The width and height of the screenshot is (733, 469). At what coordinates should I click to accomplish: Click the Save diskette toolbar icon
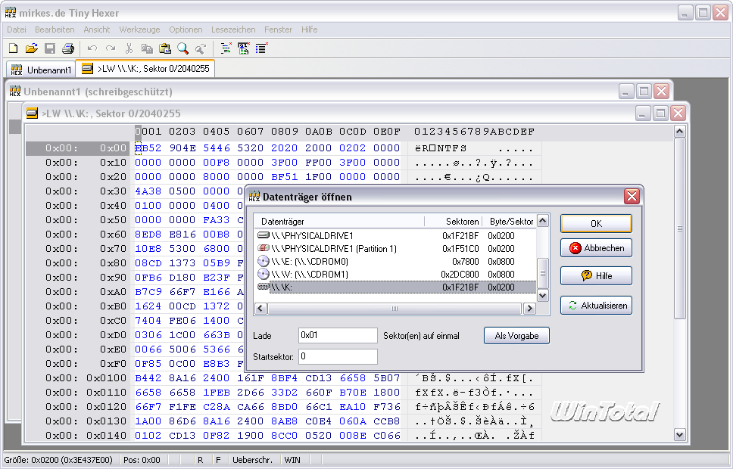coord(49,48)
